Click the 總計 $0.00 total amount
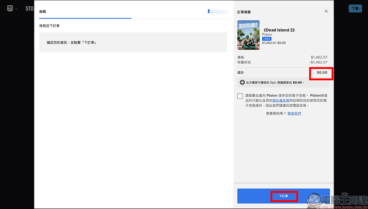 pyautogui.click(x=322, y=73)
